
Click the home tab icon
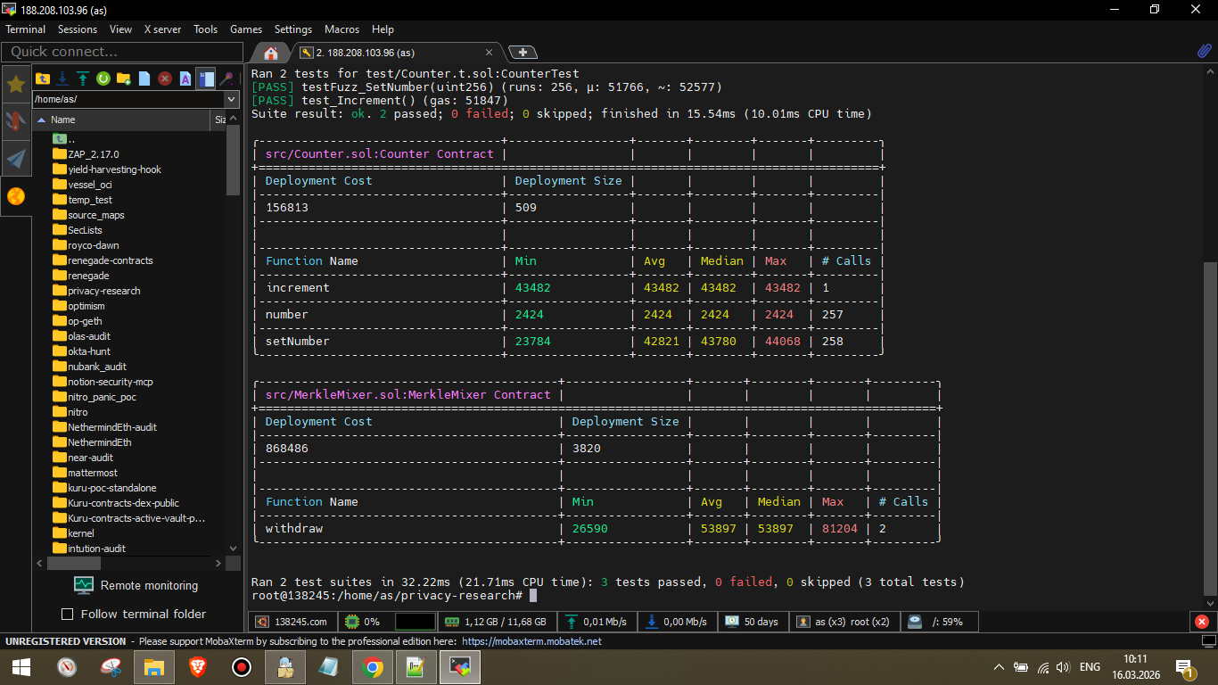tap(271, 53)
